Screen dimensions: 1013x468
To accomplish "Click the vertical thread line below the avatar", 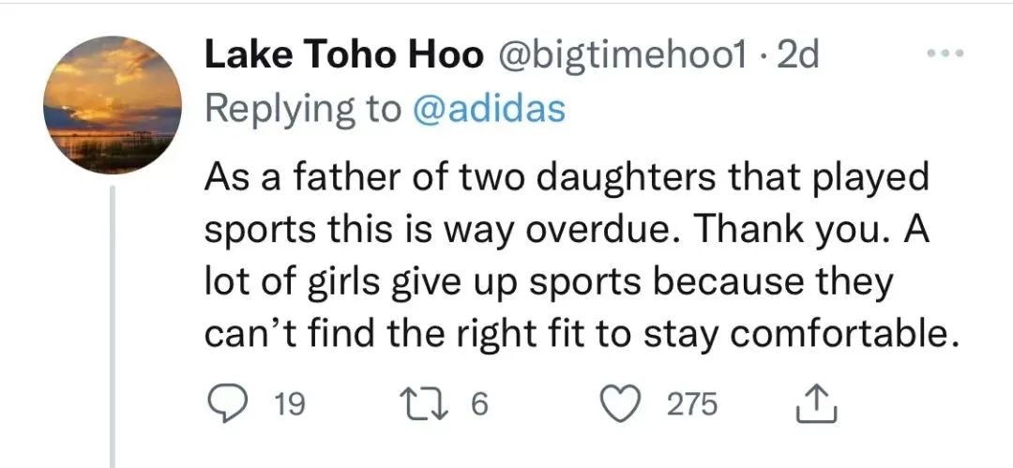I will tap(113, 328).
